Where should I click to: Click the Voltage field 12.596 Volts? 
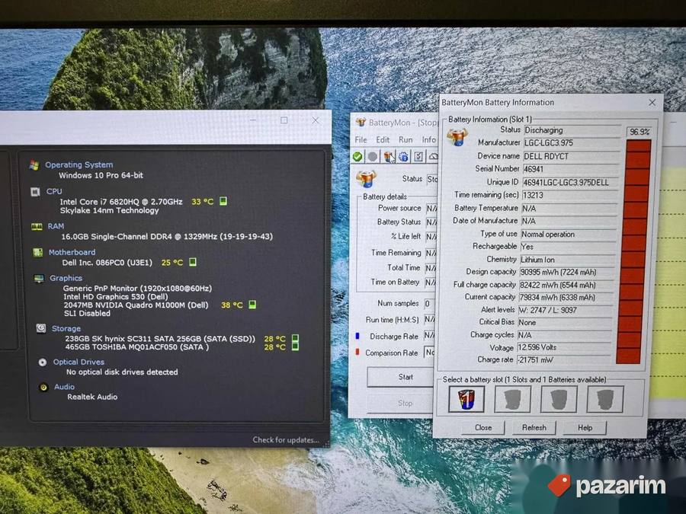click(x=564, y=347)
